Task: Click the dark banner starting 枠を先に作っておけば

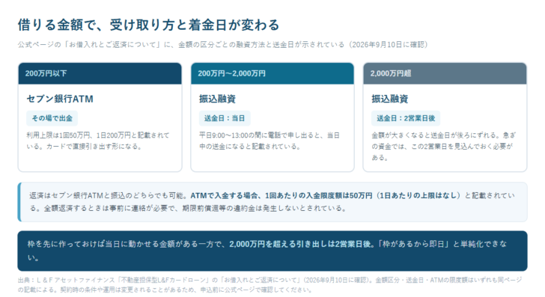Action: [272, 251]
